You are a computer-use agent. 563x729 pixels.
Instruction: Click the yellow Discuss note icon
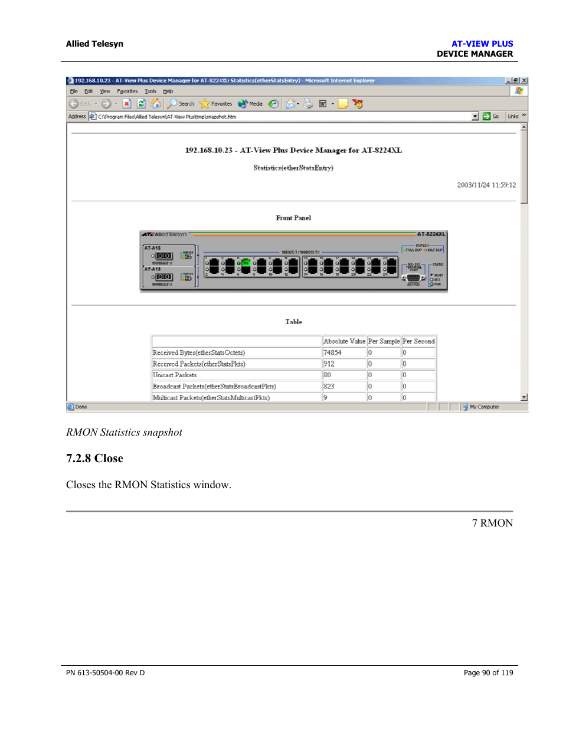tap(343, 104)
